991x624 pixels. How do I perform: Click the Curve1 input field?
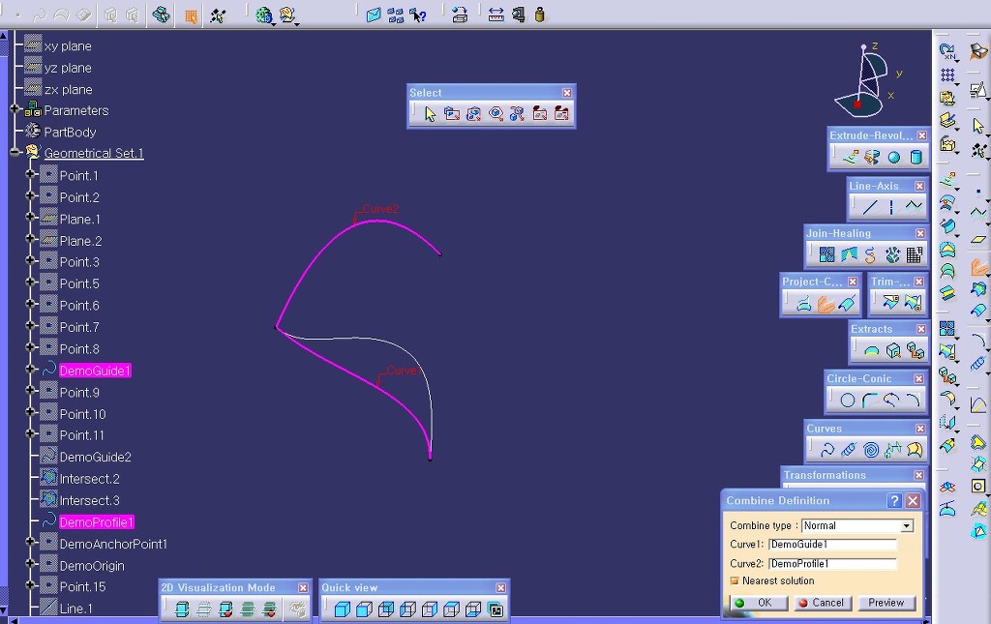832,545
